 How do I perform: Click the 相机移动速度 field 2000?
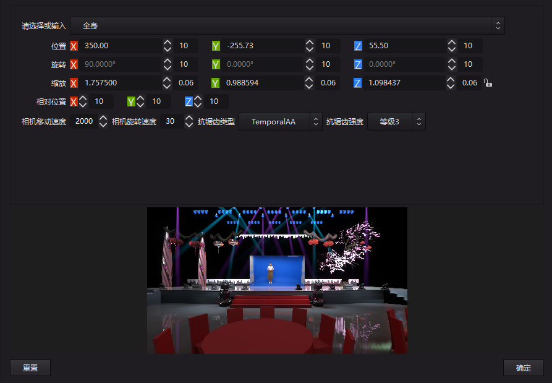pos(84,121)
